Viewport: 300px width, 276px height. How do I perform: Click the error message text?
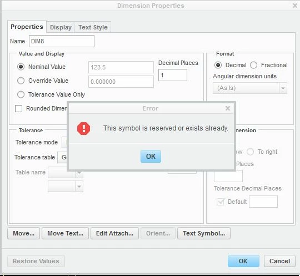click(166, 128)
